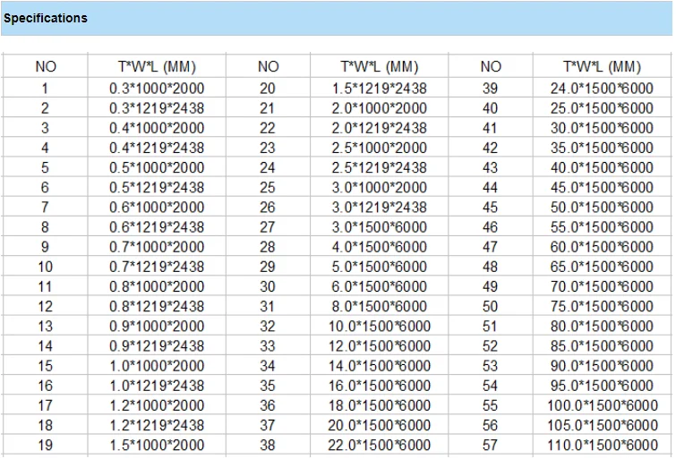
Task: Select the 25.0*1500*6000 cell
Action: click(602, 108)
